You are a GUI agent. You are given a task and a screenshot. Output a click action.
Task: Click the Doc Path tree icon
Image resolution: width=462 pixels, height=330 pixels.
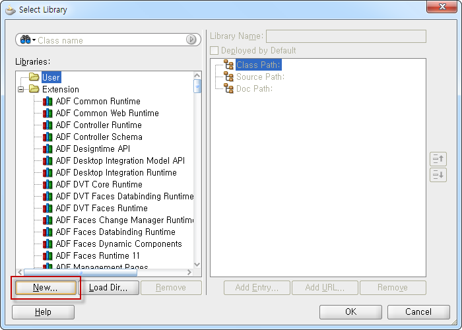(x=228, y=88)
